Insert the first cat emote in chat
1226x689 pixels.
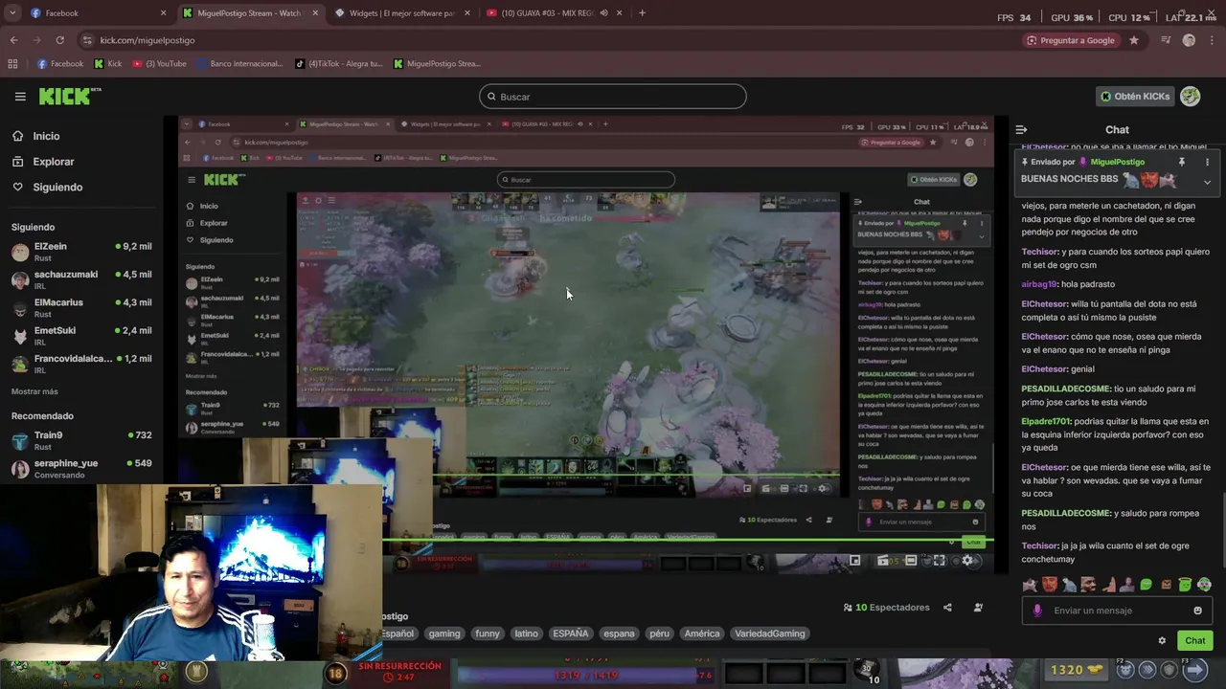point(1030,584)
